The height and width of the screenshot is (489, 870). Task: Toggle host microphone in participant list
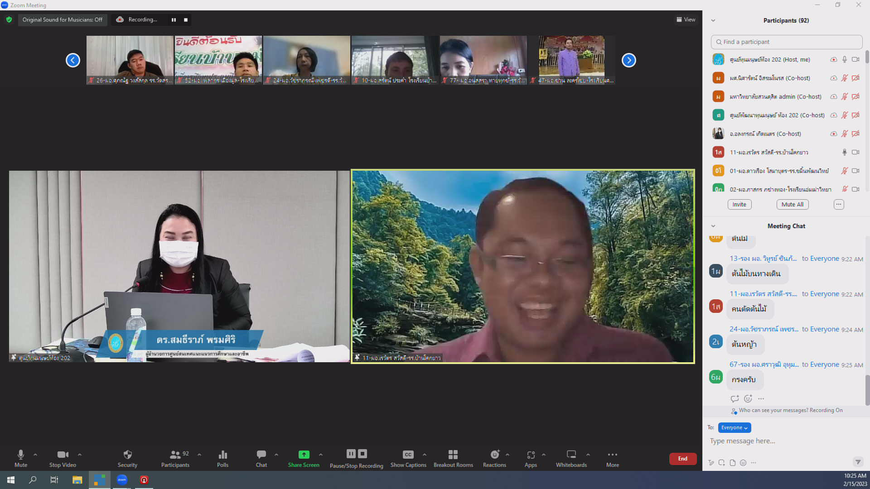tap(845, 59)
